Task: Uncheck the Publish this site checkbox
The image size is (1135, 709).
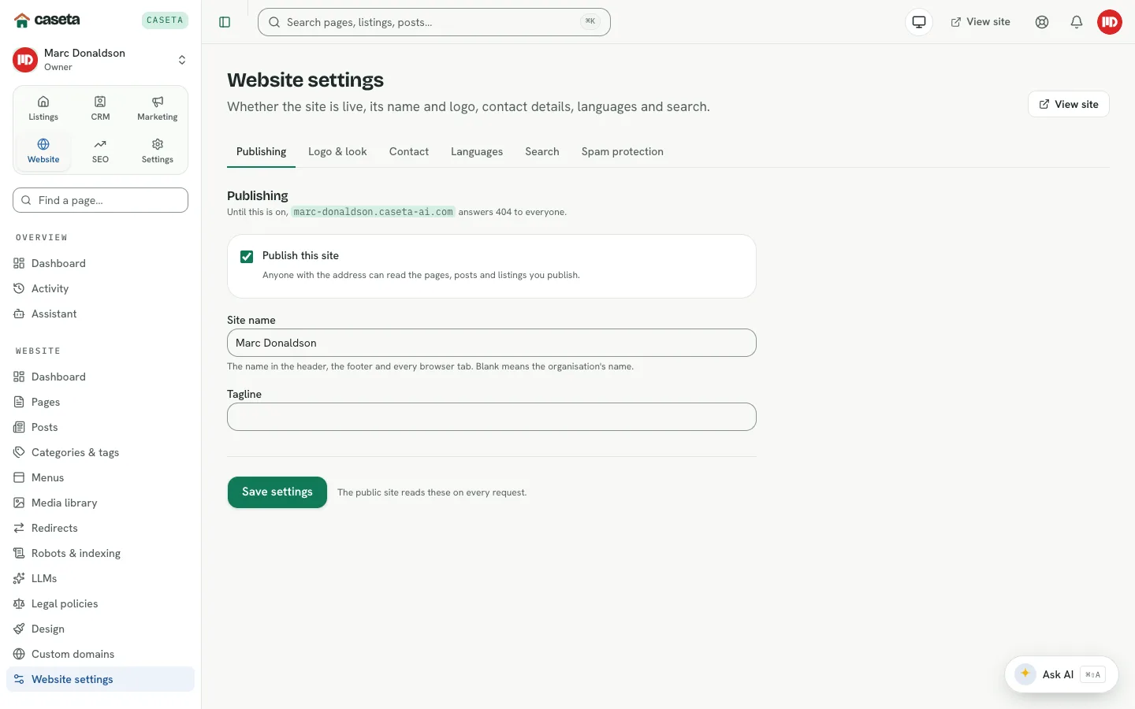Action: click(247, 257)
